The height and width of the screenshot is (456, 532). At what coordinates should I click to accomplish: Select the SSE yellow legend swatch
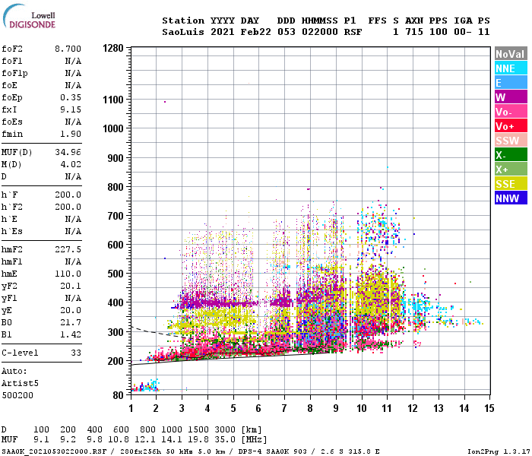click(511, 184)
